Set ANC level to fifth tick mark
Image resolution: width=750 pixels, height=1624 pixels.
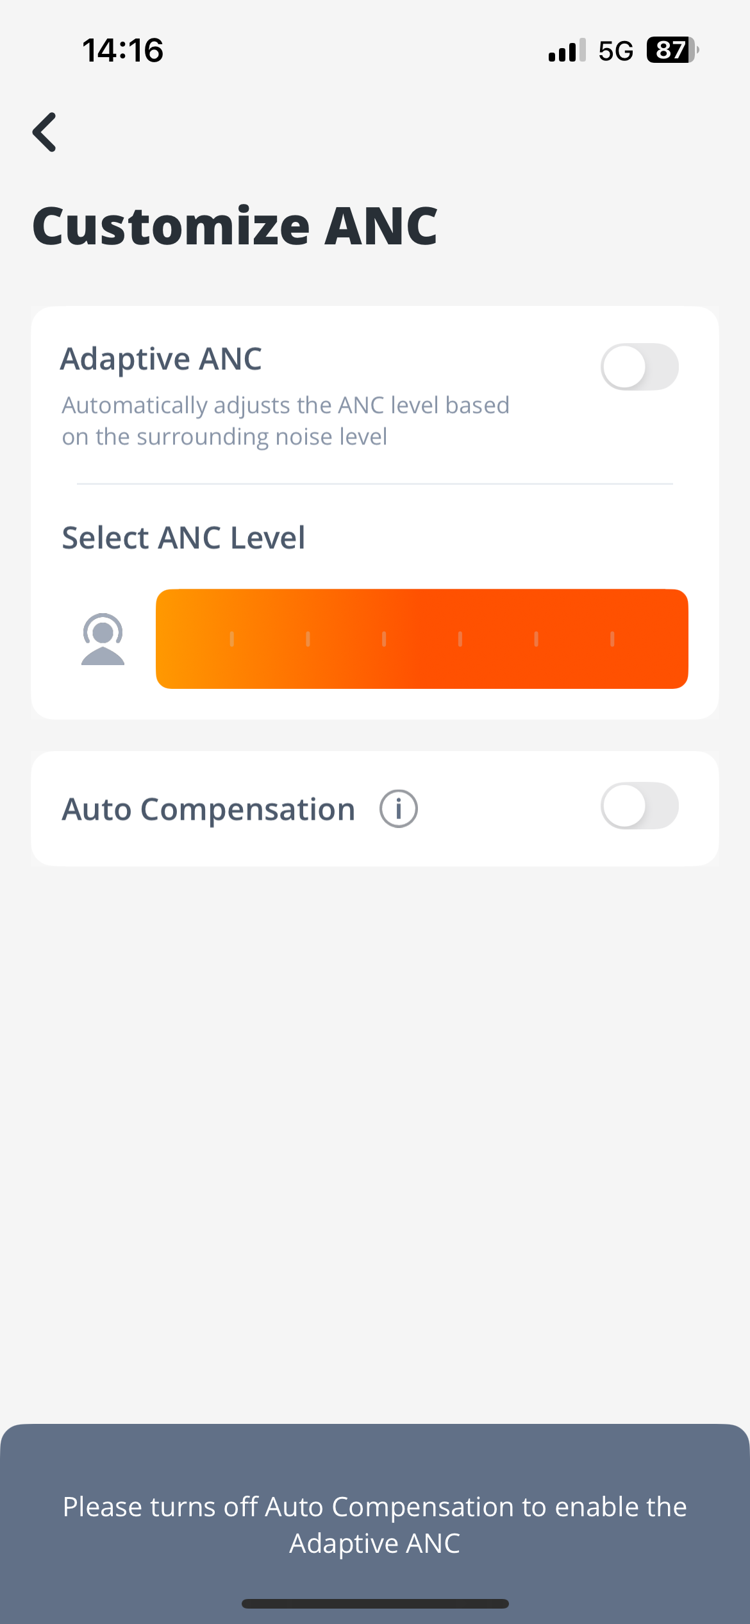536,639
